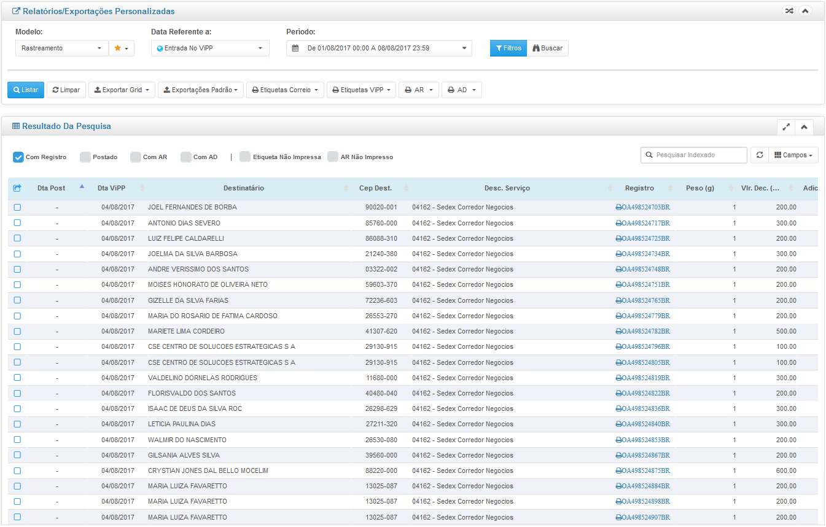826x527 pixels.
Task: Open the Modelo dropdown showing Rastreamento
Action: coord(61,49)
